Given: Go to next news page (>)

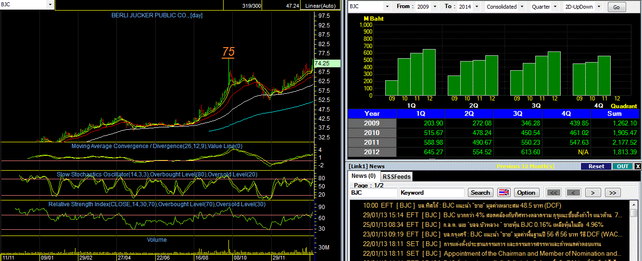Looking at the screenshot, I should click(x=593, y=193).
